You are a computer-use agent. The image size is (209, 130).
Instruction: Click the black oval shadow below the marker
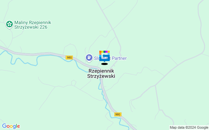(104, 64)
